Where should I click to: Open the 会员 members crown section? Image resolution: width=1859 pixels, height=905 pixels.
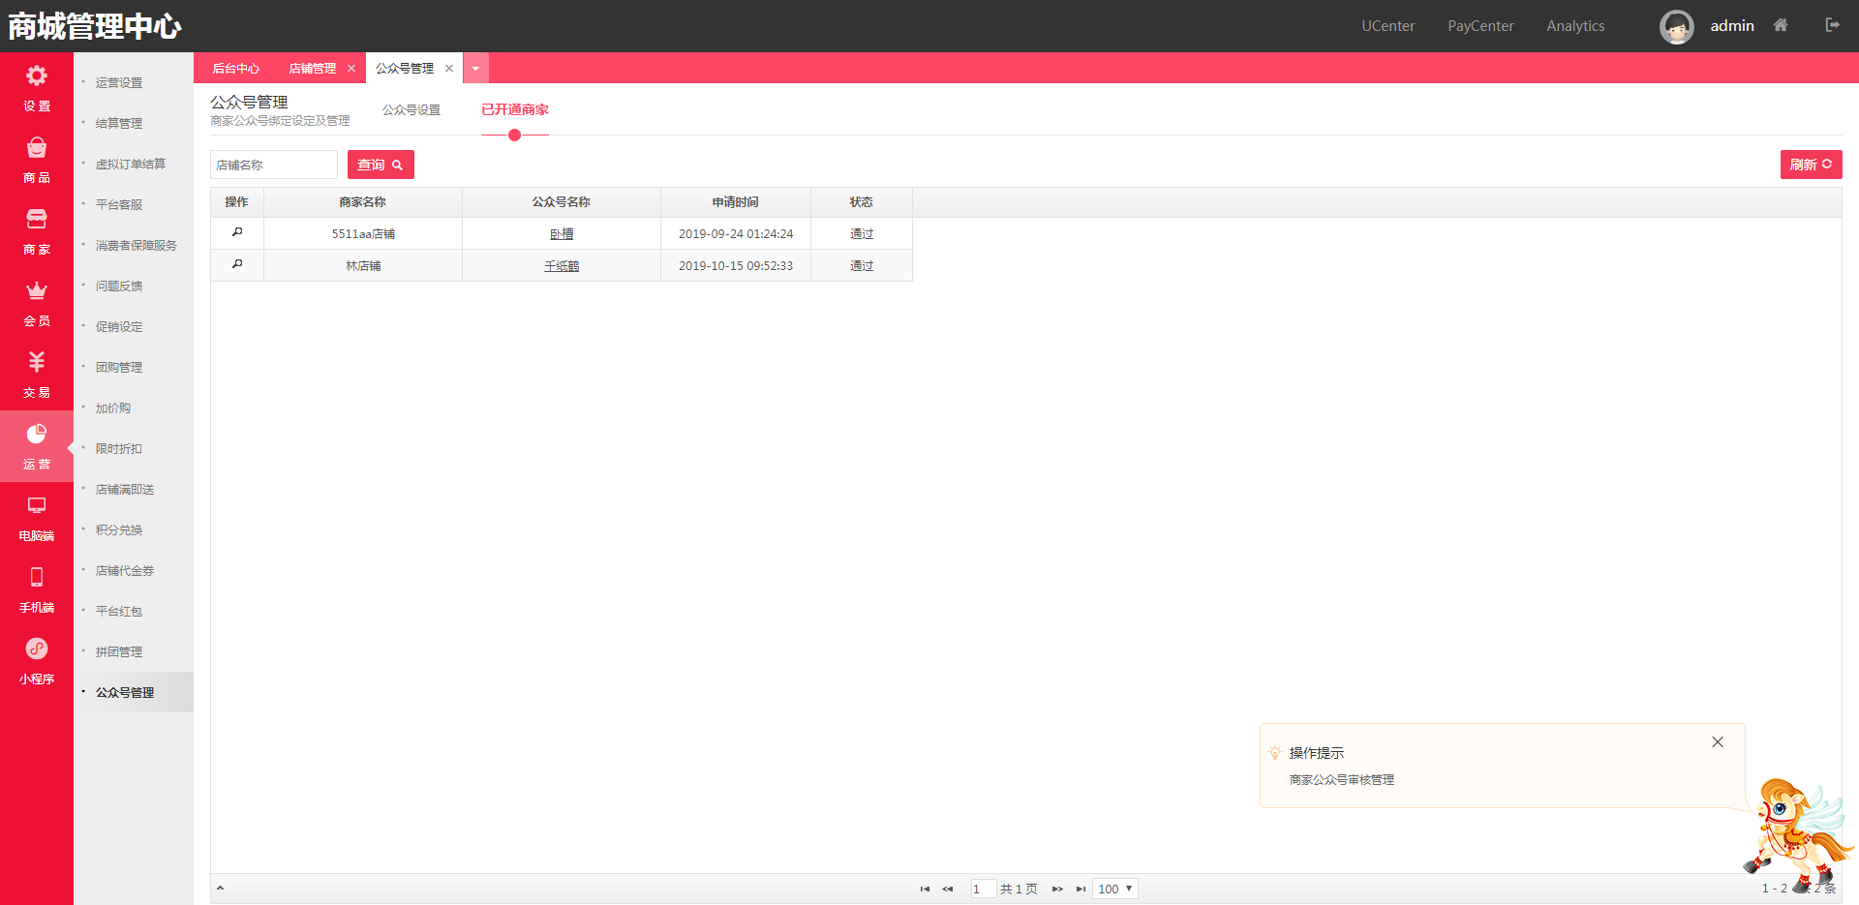[37, 303]
